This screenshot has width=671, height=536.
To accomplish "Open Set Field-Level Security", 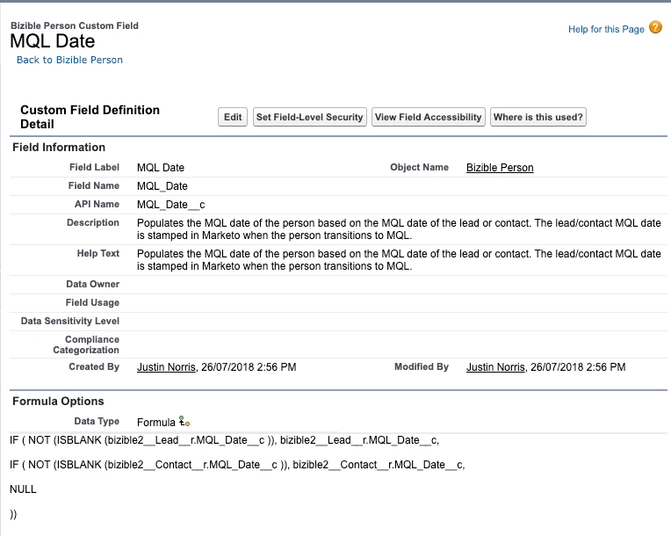I will [x=309, y=117].
